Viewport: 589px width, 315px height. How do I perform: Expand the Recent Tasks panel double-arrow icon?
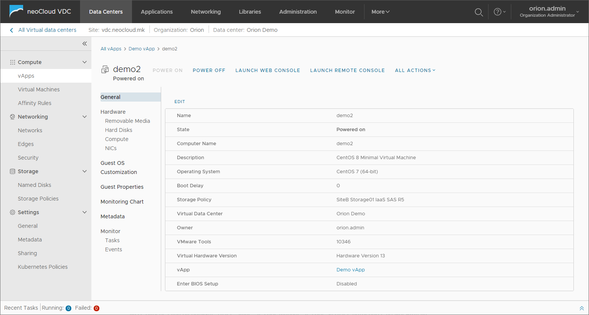[581, 308]
